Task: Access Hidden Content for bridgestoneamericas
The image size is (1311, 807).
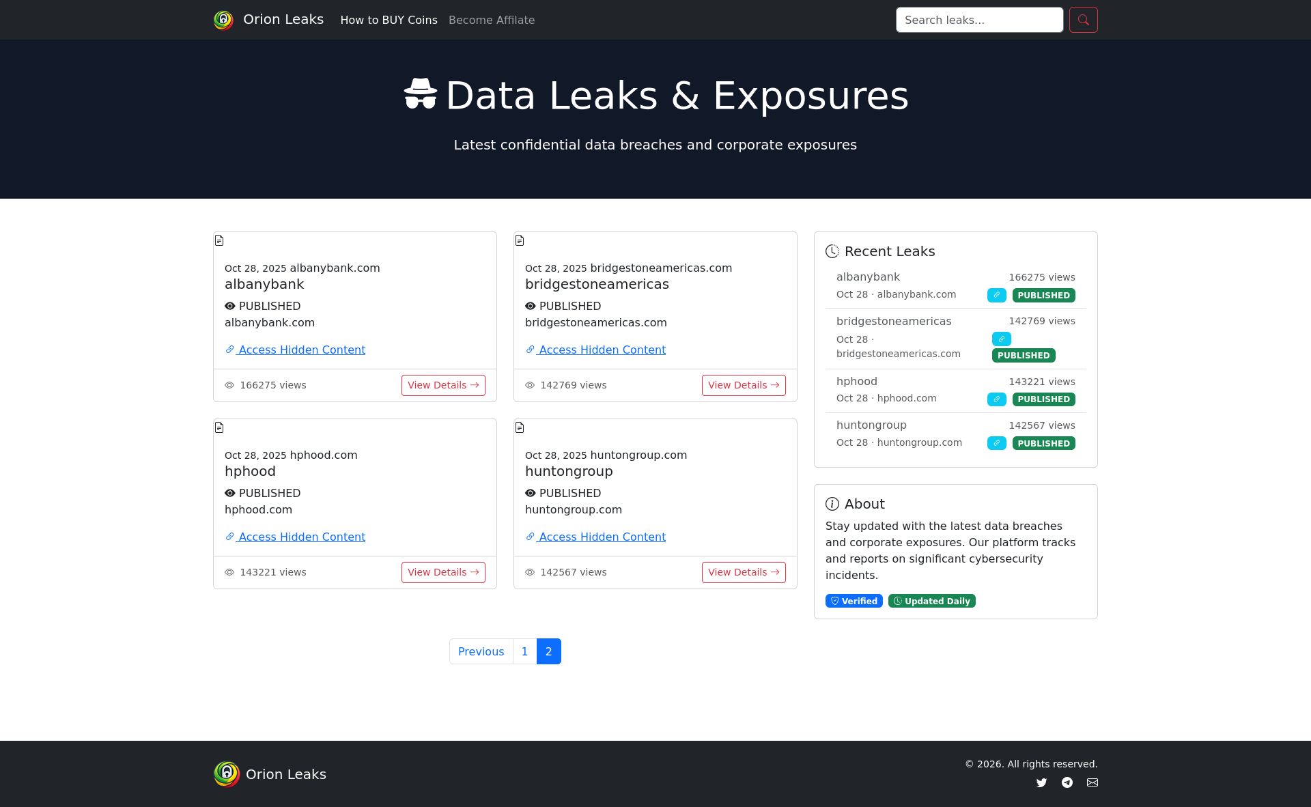Action: pos(595,350)
